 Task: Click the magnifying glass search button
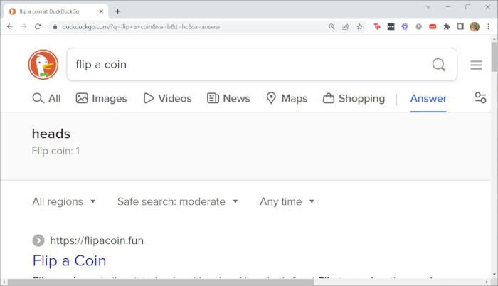[x=439, y=65]
